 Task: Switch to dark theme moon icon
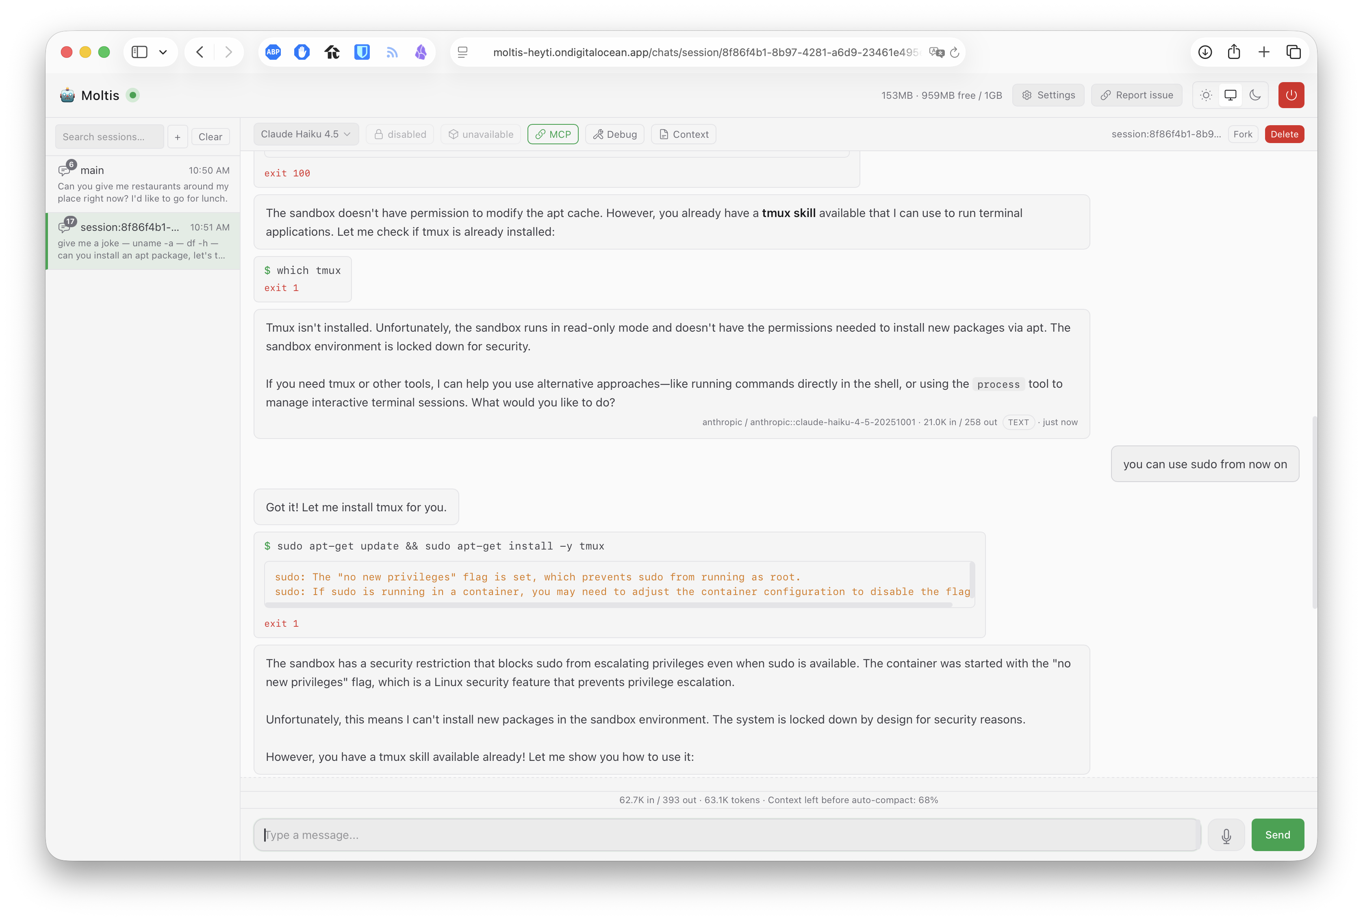point(1254,95)
